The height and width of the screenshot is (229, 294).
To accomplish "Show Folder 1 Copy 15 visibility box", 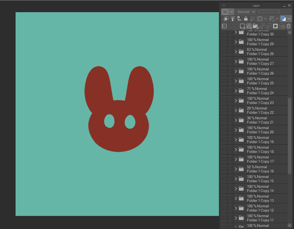I will coord(224,178).
